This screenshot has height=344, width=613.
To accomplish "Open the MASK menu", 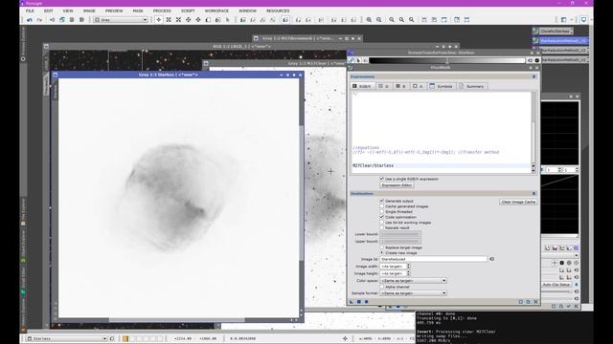I will (x=138, y=11).
